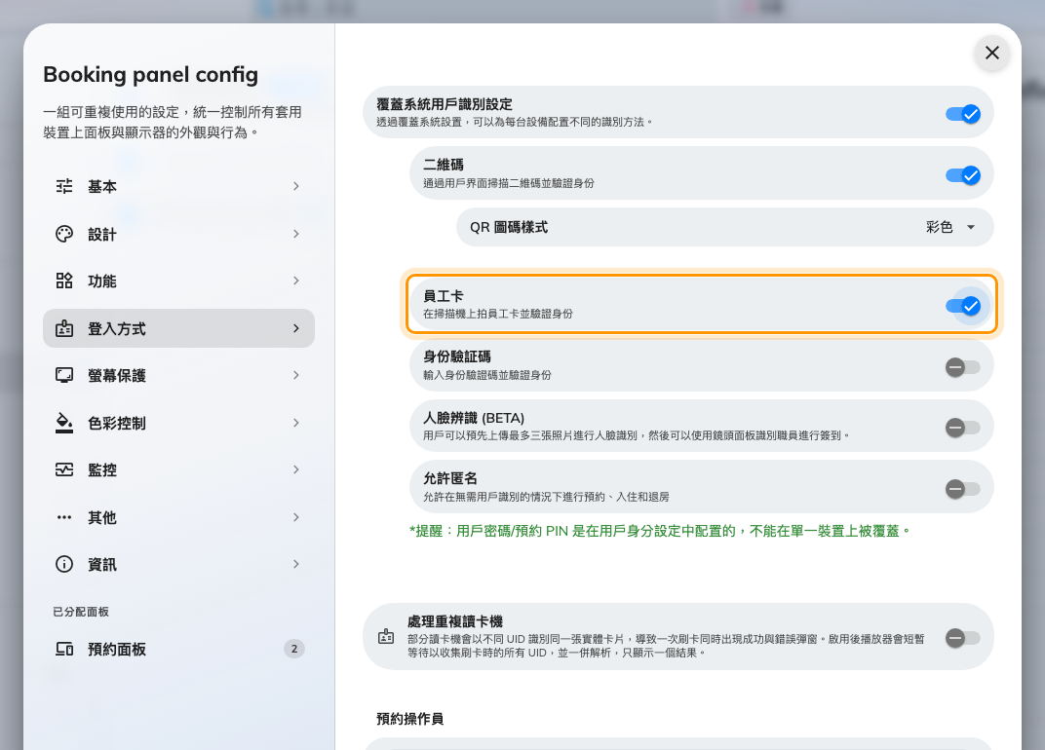The width and height of the screenshot is (1045, 750).
Task: Go to the 螢幕保護 section
Action: click(x=178, y=375)
